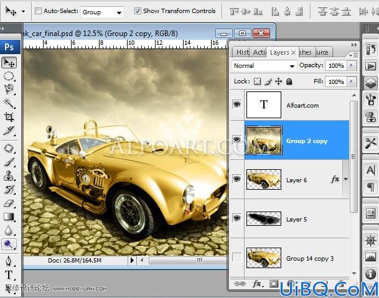Select the Dodge tool
This screenshot has width=379, height=298.
click(9, 244)
